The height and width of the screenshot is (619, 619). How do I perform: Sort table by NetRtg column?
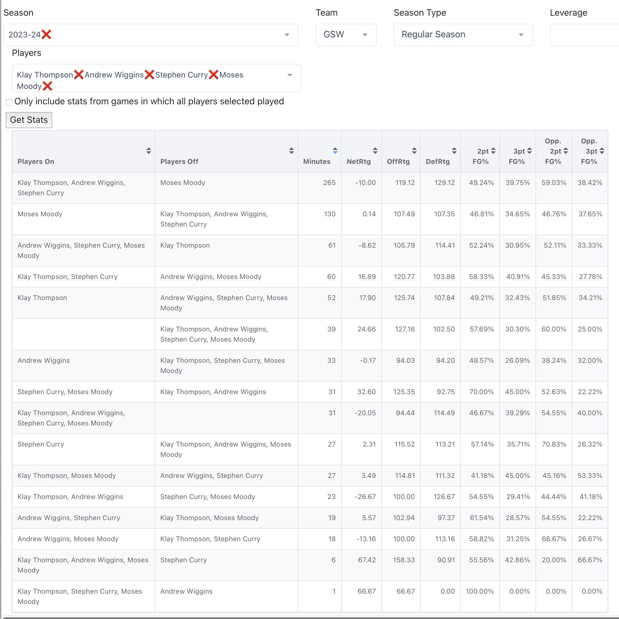tap(375, 150)
